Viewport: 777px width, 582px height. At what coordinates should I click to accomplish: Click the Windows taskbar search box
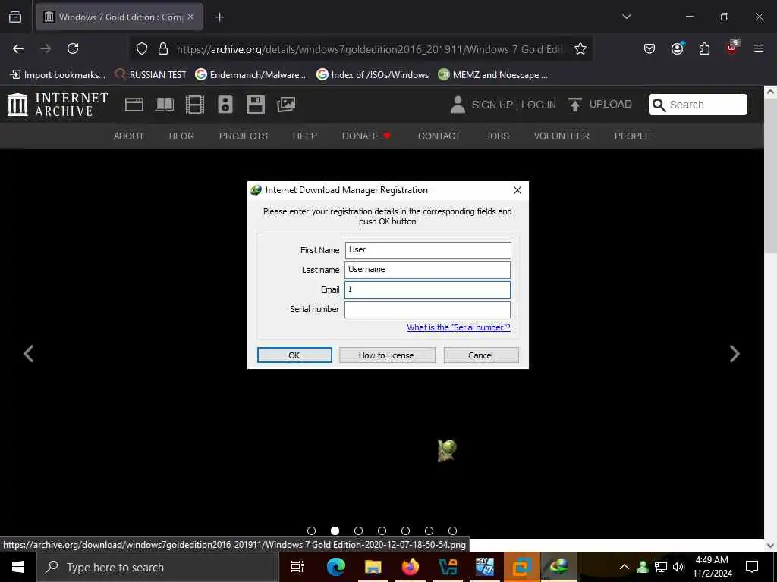[x=158, y=567]
